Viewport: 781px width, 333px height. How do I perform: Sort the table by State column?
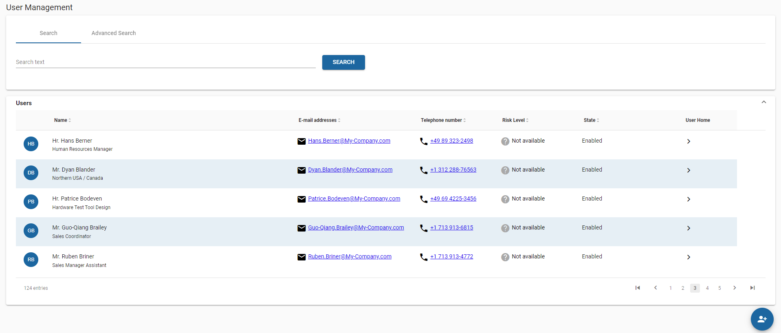point(591,120)
